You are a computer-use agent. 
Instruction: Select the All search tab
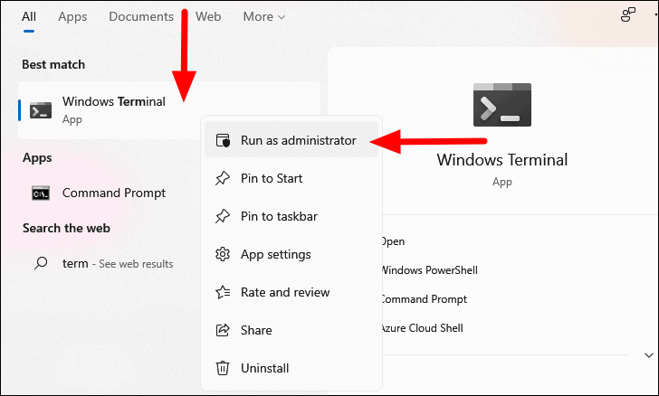click(29, 17)
